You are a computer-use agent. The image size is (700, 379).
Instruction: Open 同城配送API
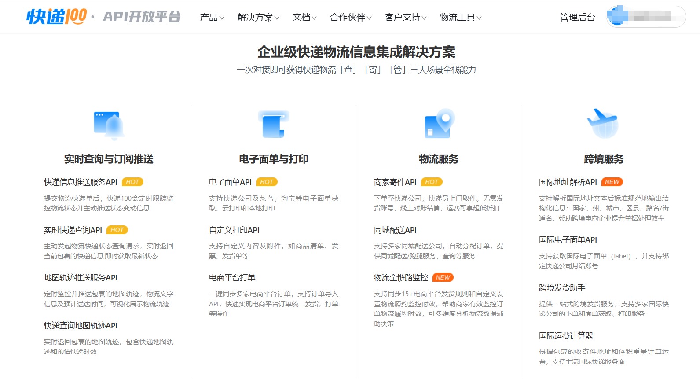tap(395, 230)
